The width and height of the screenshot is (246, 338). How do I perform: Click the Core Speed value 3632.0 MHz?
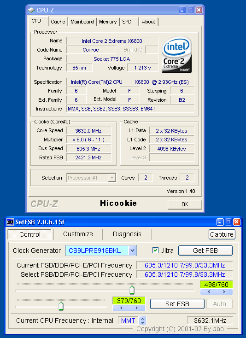click(88, 131)
